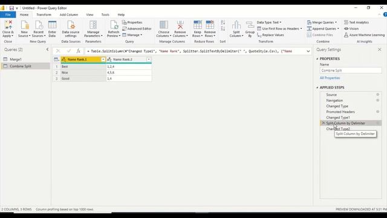The image size is (387, 218).
Task: Switch to Help tab
Action: [121, 15]
